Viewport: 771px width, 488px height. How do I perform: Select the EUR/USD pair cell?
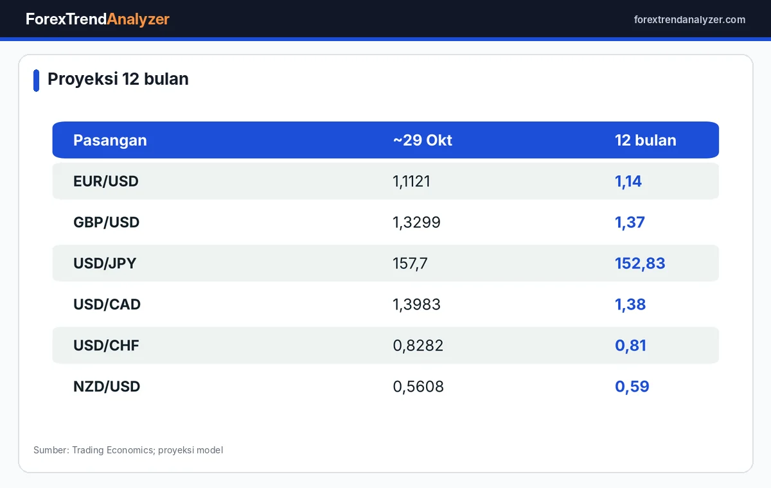(106, 181)
